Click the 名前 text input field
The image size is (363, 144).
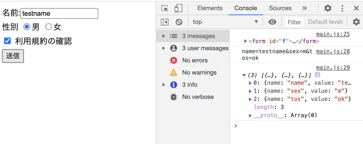pos(59,13)
